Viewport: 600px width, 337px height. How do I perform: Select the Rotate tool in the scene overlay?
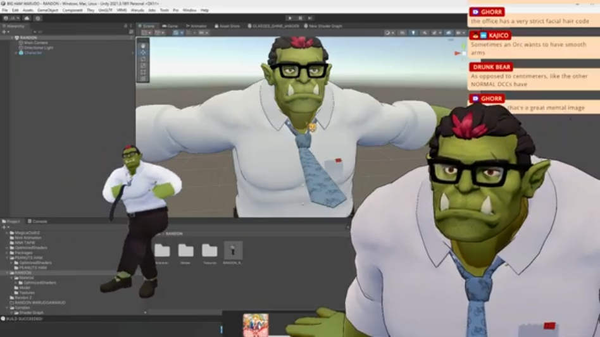tap(143, 59)
